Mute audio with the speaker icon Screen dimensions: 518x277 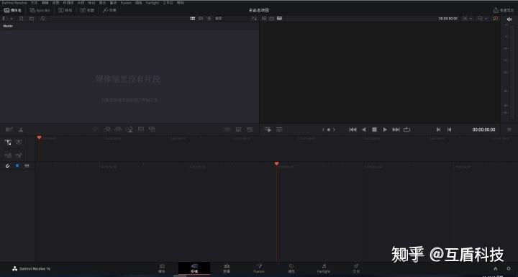pyautogui.click(x=509, y=19)
